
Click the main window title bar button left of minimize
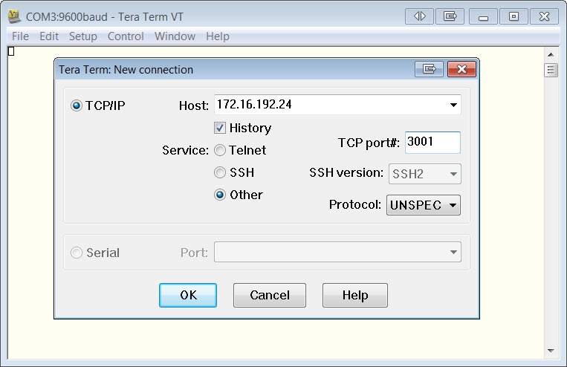click(450, 16)
